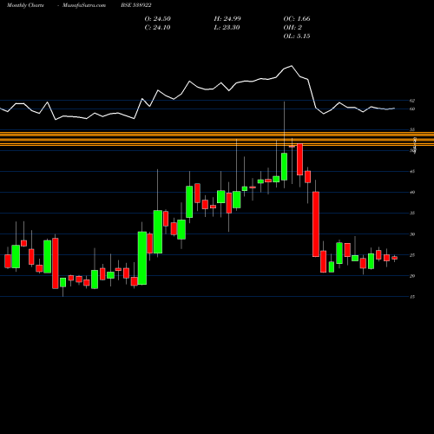Click the "OL: 5.15" reading

[x=297, y=36]
